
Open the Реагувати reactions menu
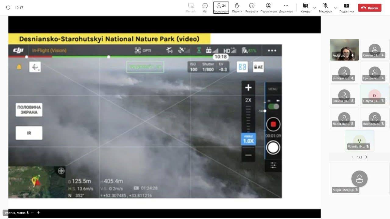(252, 8)
